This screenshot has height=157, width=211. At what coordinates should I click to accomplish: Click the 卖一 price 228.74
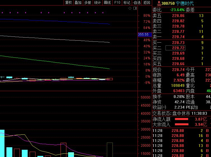(178, 37)
